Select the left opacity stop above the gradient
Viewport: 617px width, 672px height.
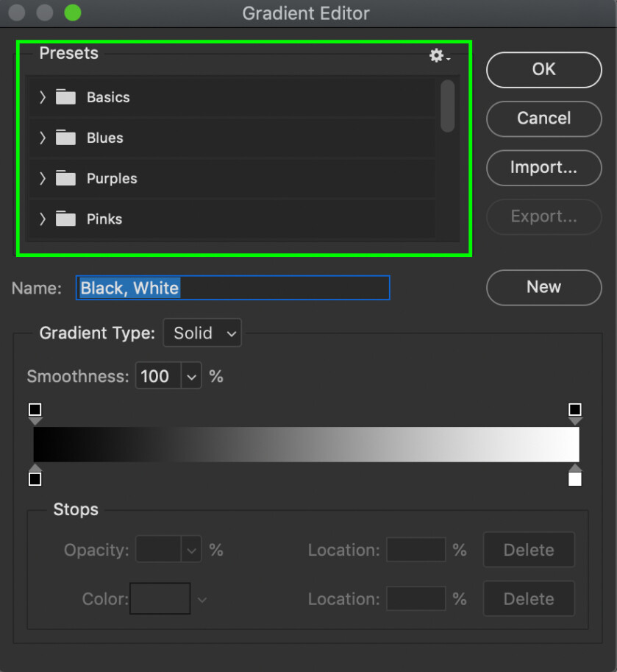click(x=35, y=410)
